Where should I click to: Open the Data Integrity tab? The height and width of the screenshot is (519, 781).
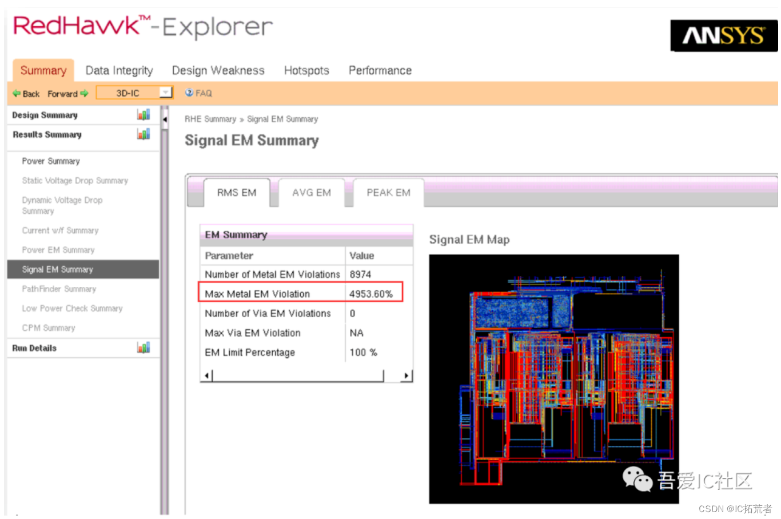click(119, 70)
